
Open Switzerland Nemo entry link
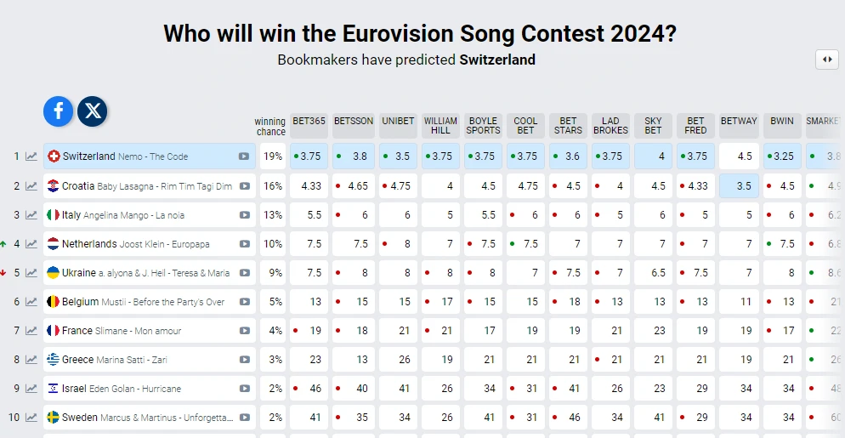coord(125,156)
